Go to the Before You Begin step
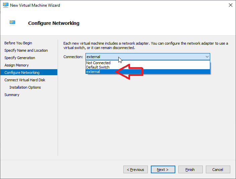 (x=18, y=43)
